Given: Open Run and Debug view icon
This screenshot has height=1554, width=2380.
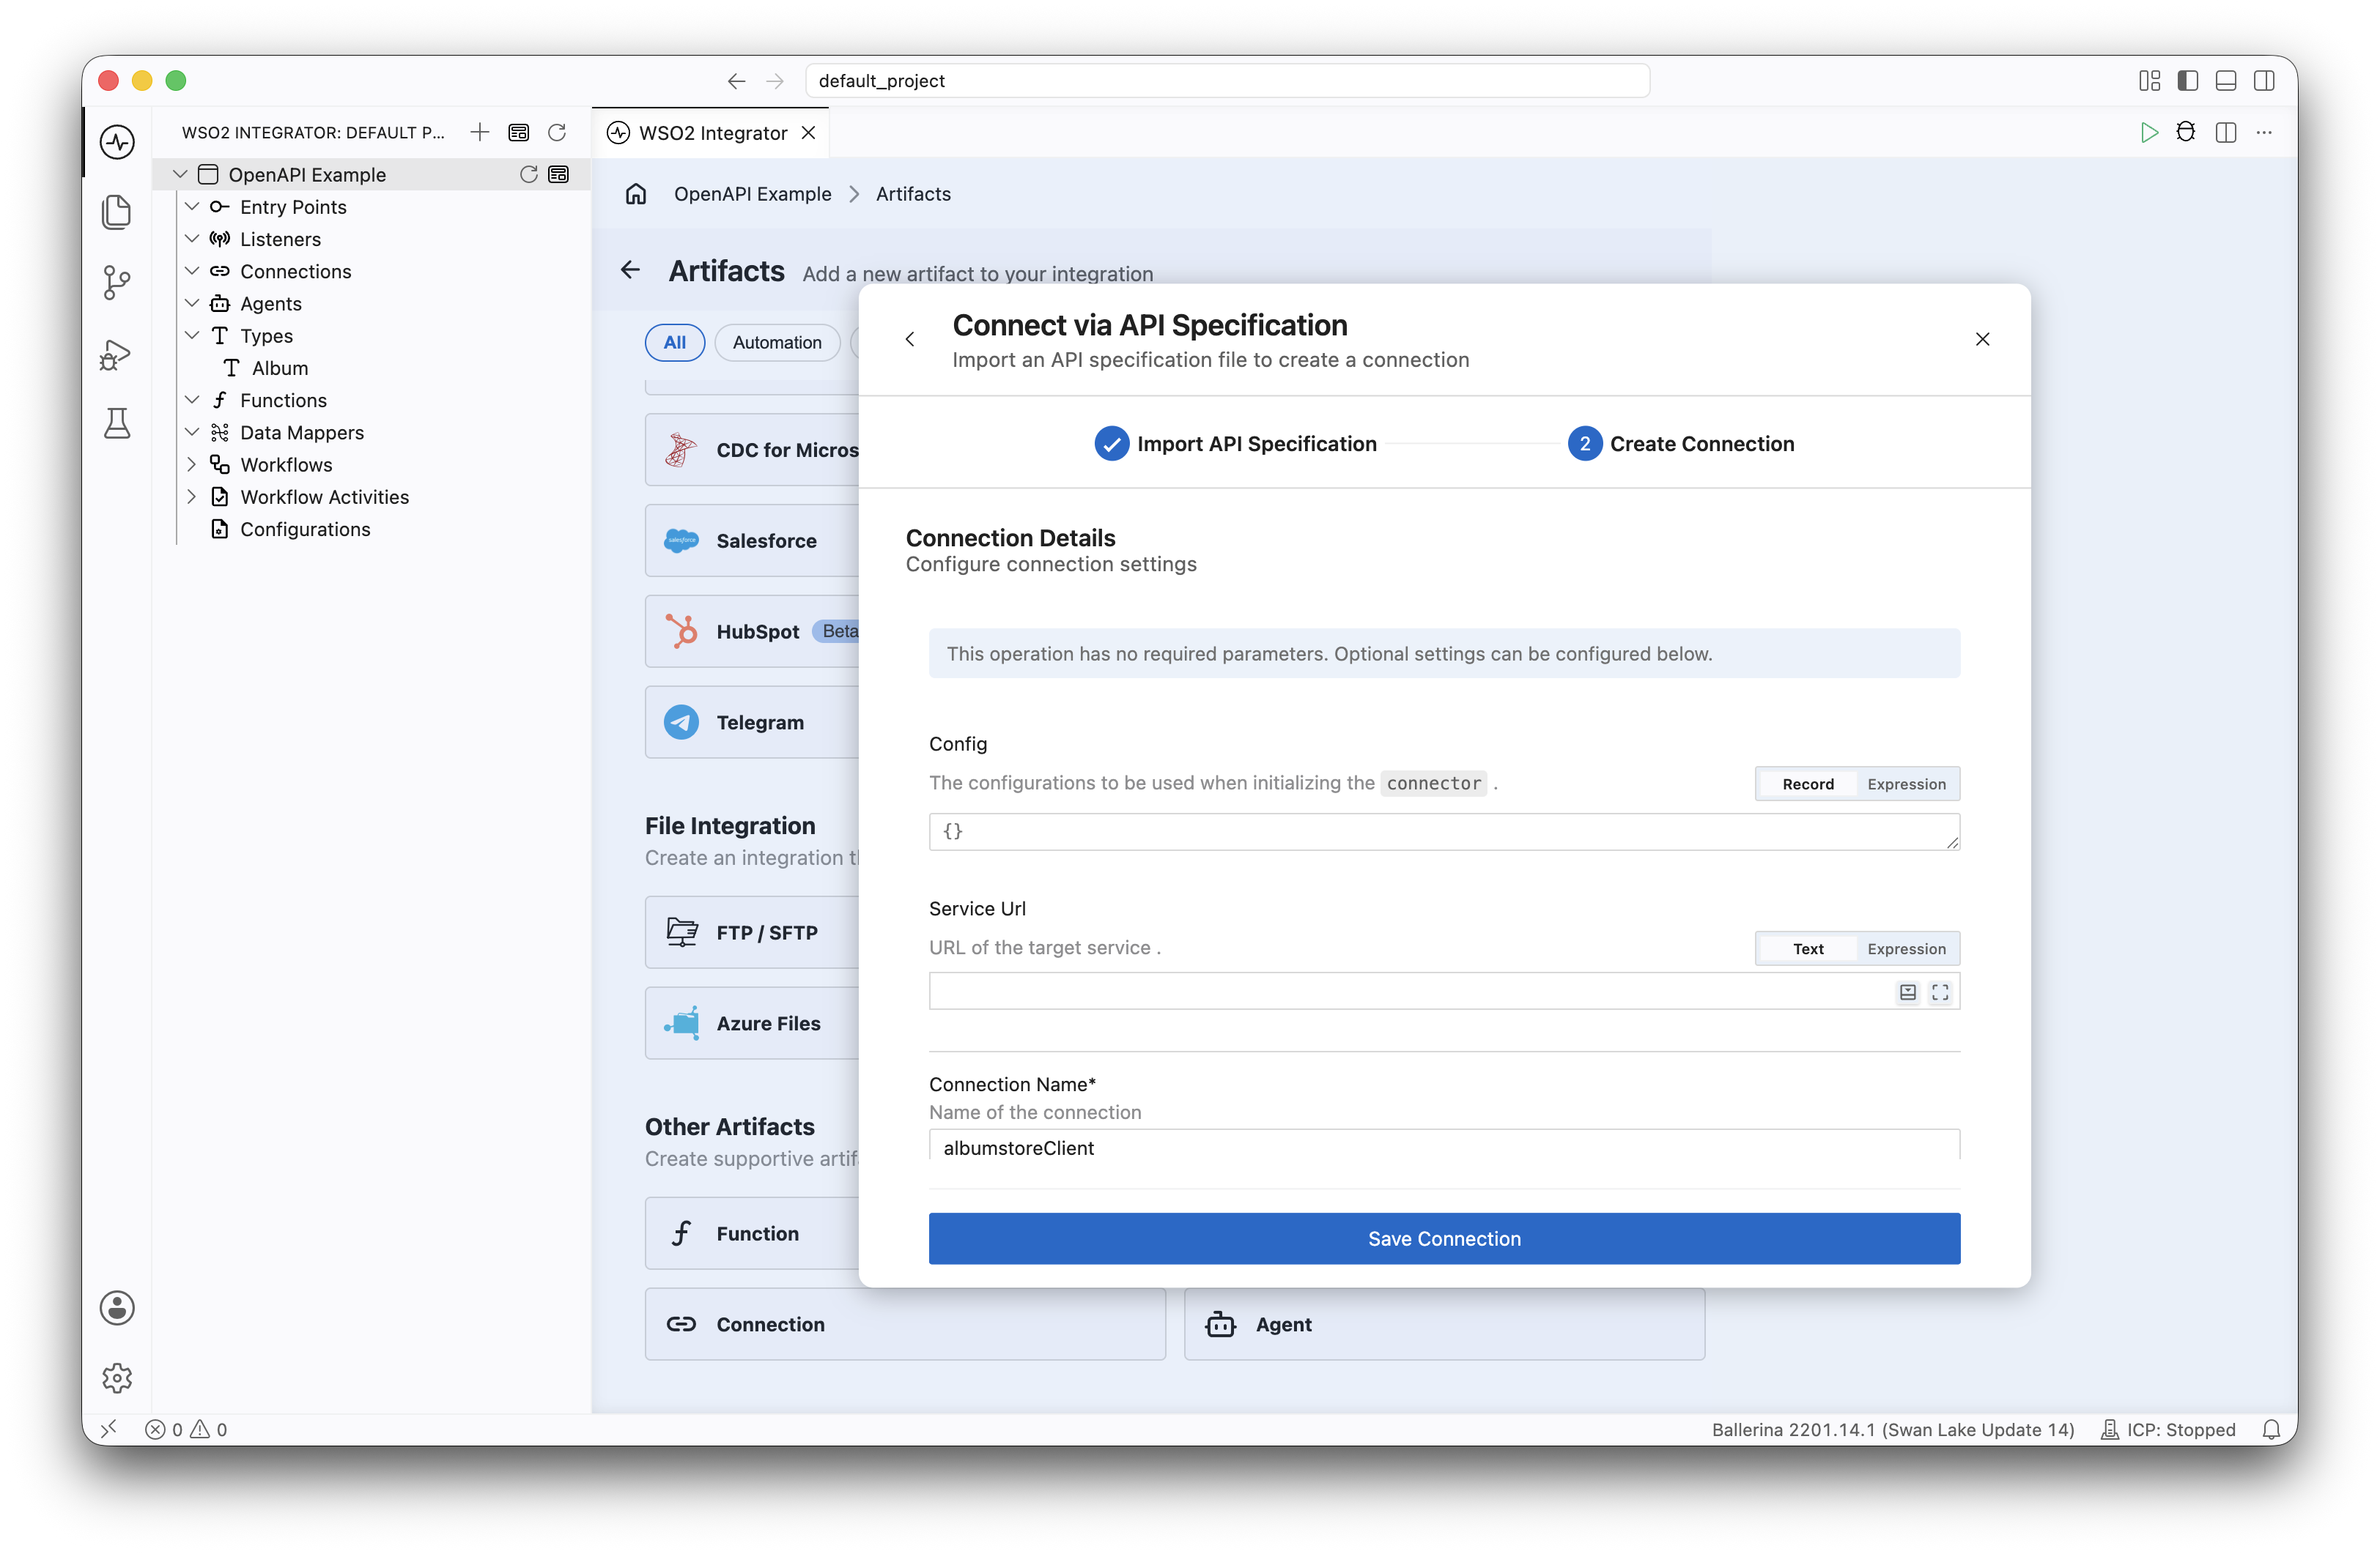Looking at the screenshot, I should [117, 354].
